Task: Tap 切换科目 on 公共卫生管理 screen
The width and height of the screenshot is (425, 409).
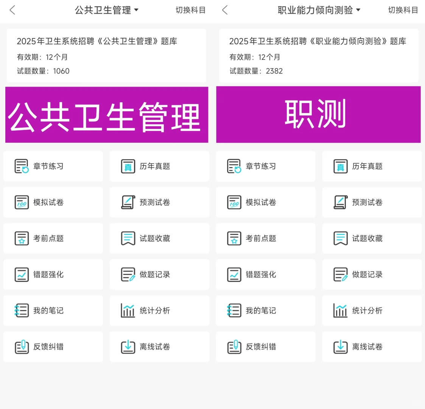Action: 190,10
